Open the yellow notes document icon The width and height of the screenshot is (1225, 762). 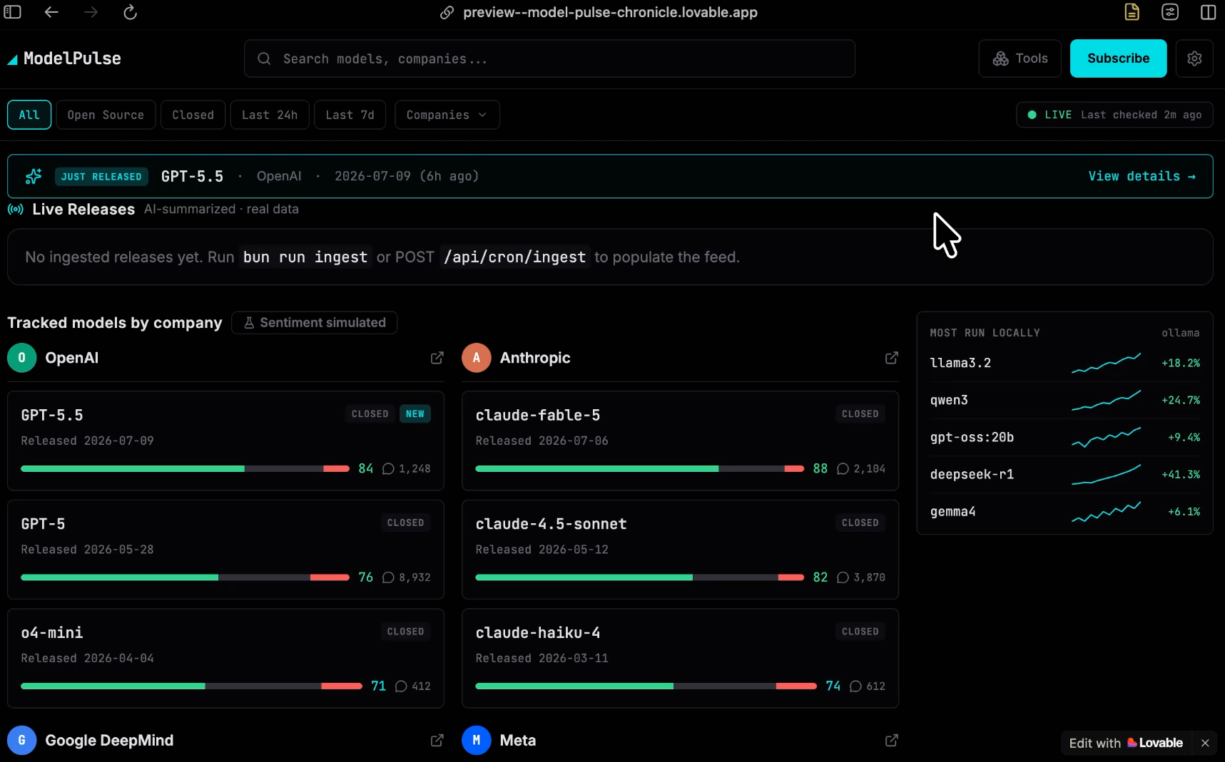(x=1132, y=12)
